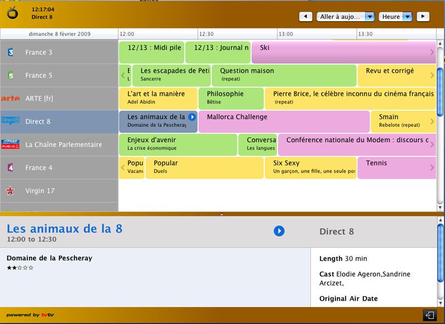Open the 'Conférence nationale du Modem' program

[x=357, y=145]
